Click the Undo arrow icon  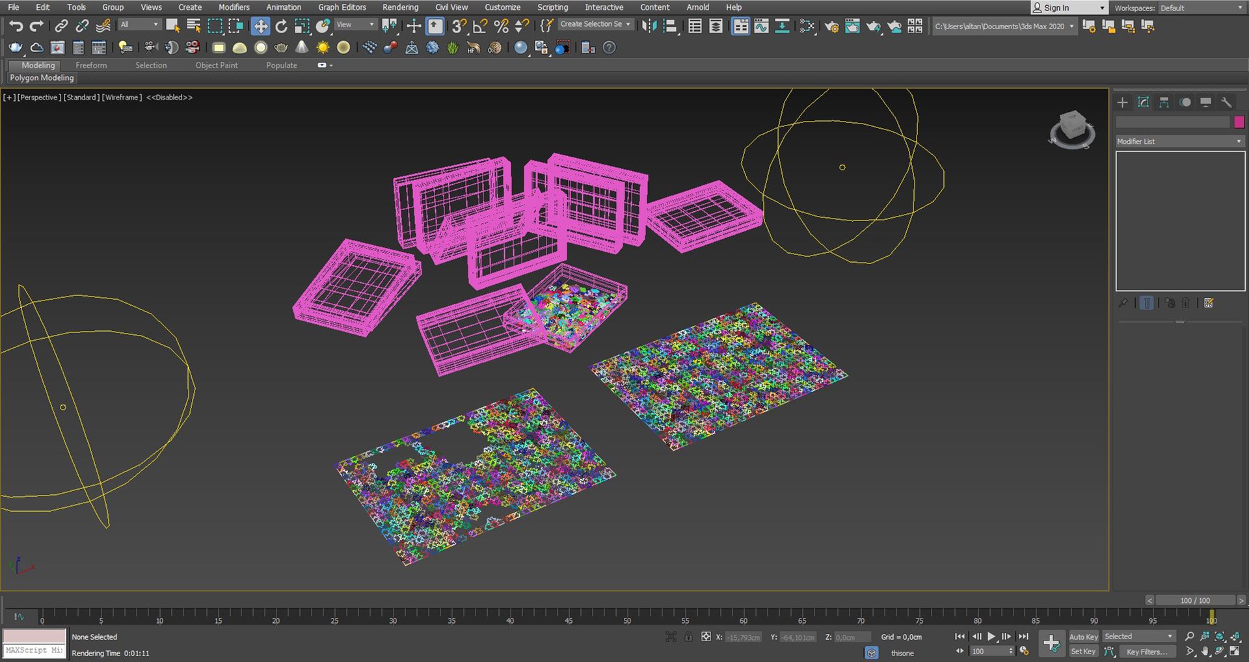(16, 26)
